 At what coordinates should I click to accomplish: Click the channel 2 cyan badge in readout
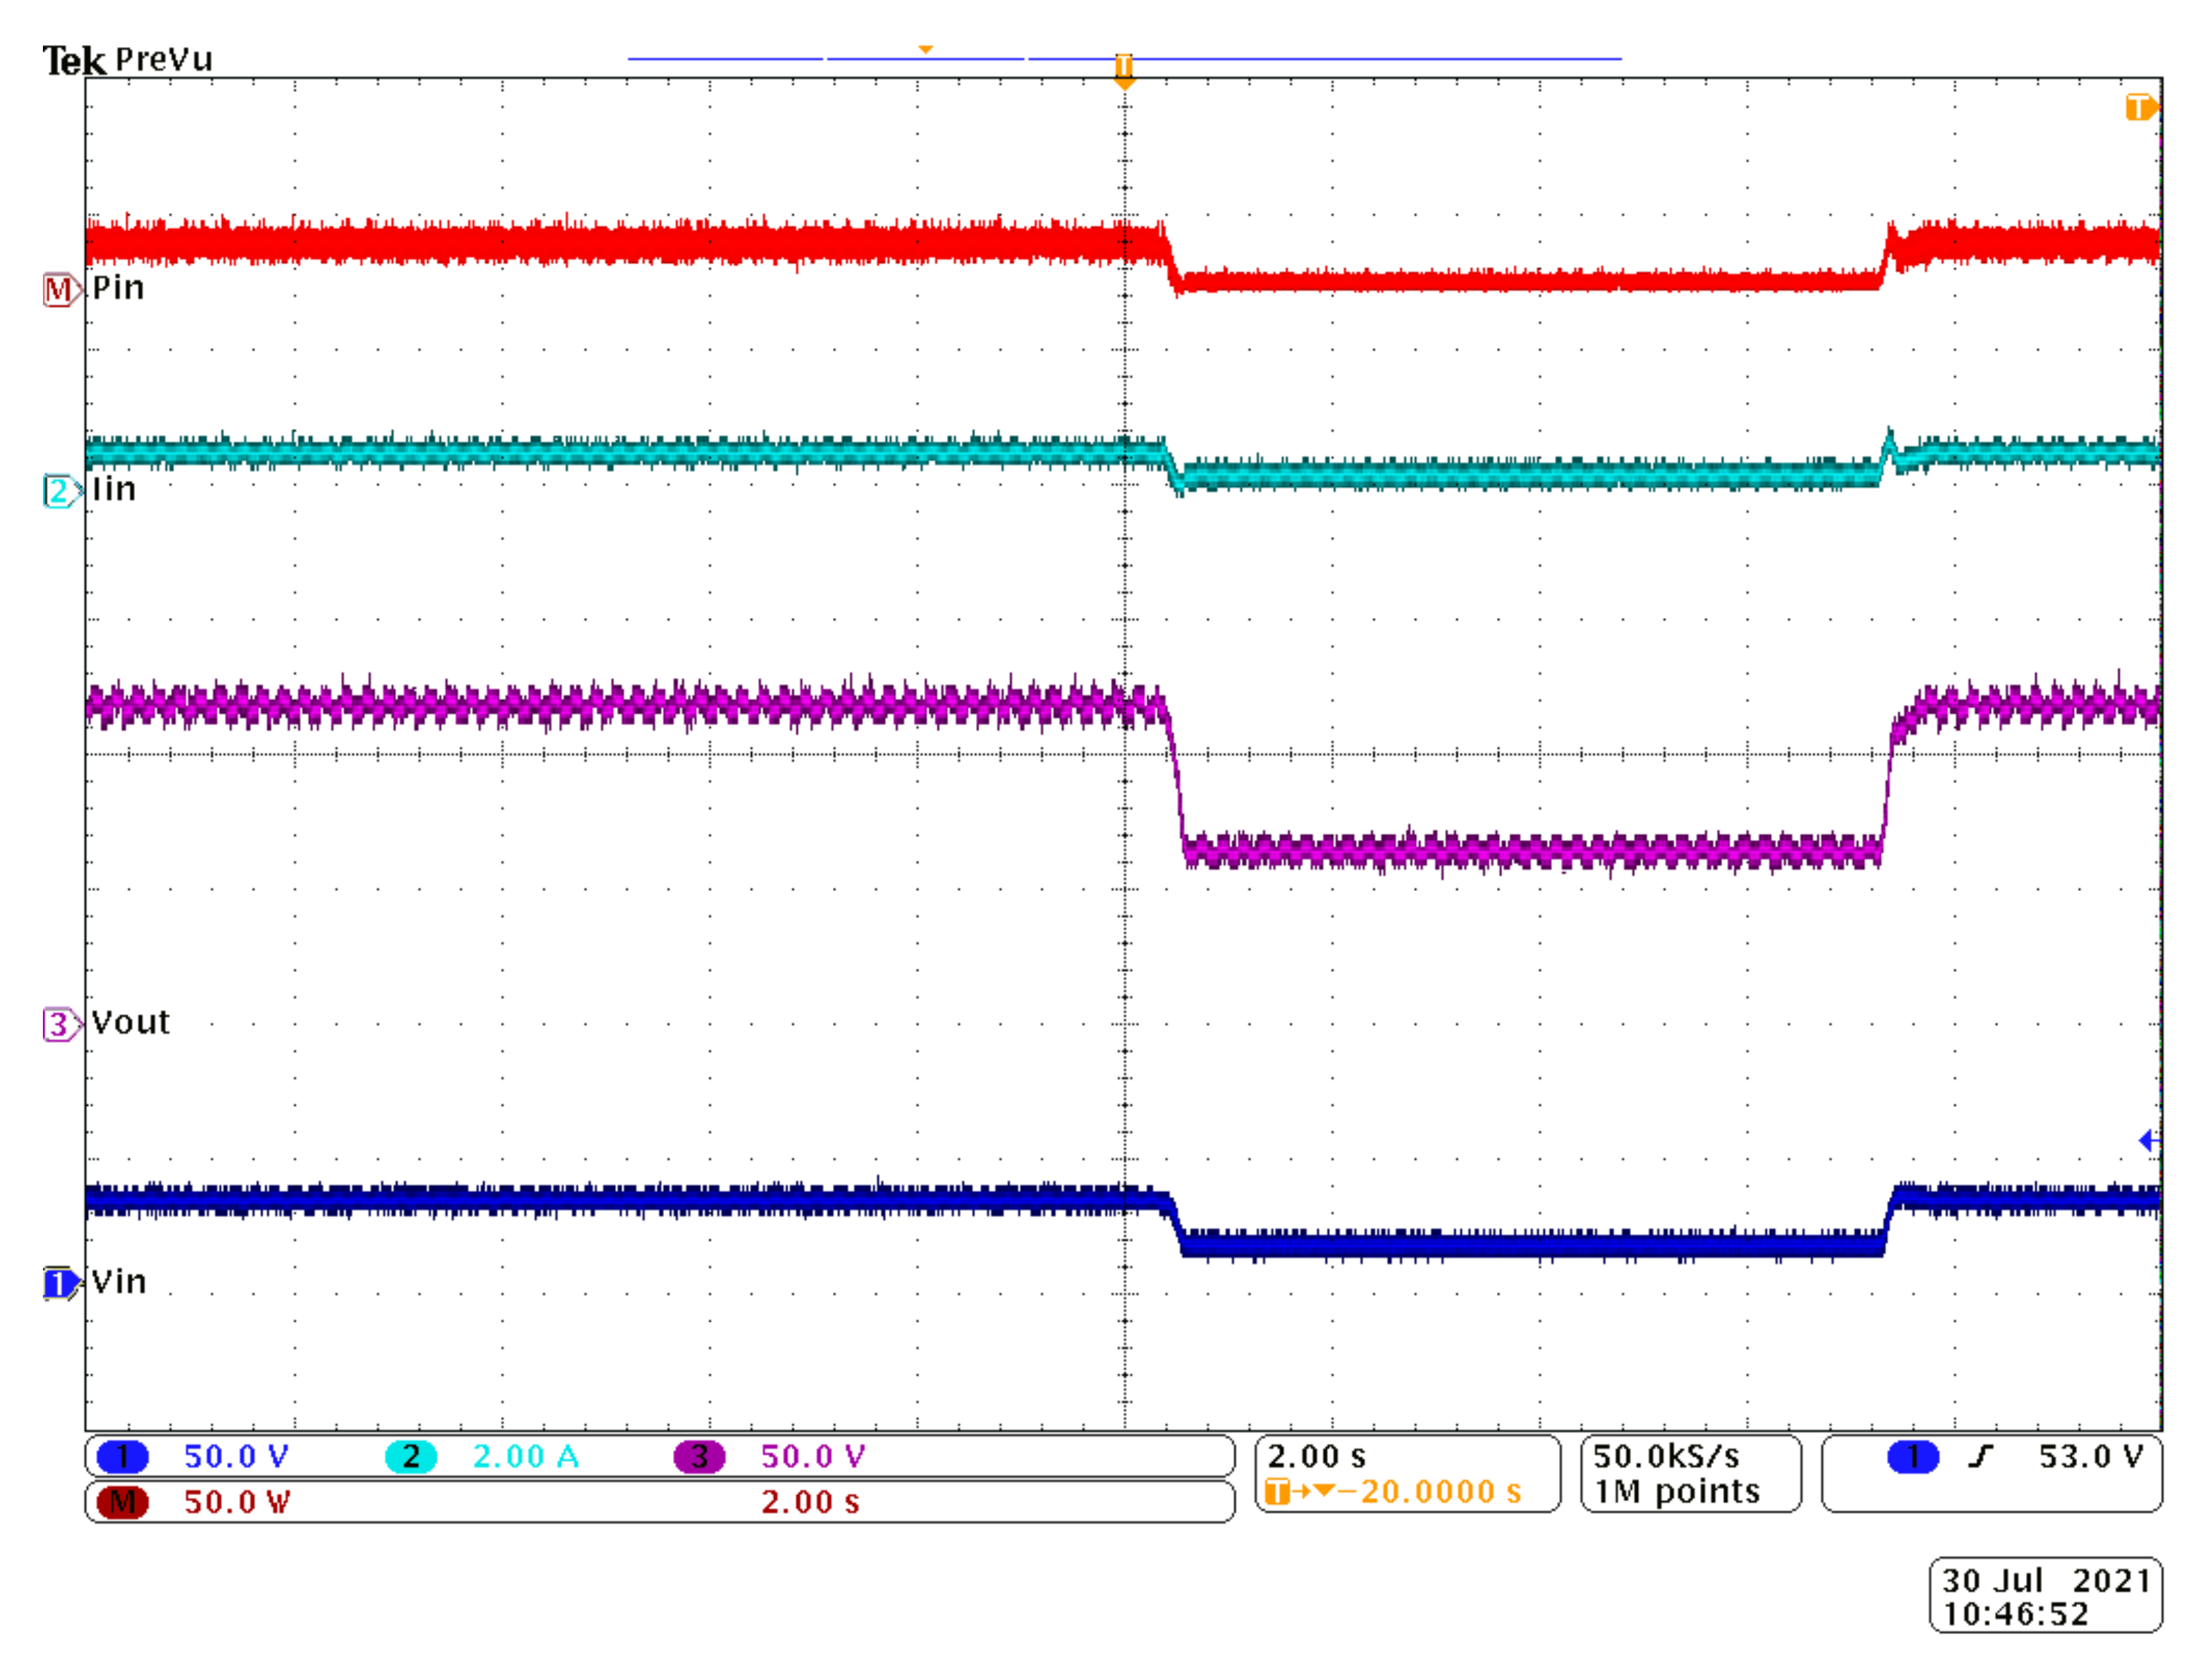point(411,1457)
